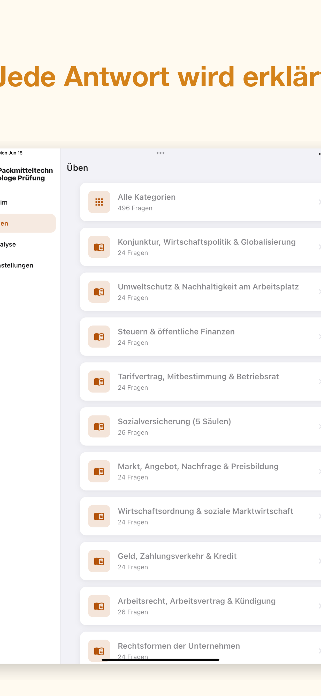Open the three-dot multitasking control at top
321x696 pixels.
160,153
